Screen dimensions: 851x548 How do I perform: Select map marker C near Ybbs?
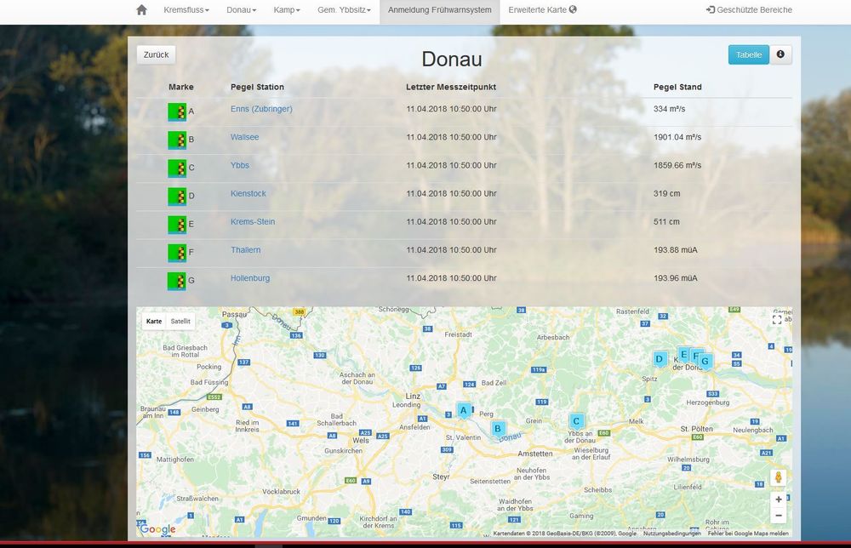tap(576, 421)
